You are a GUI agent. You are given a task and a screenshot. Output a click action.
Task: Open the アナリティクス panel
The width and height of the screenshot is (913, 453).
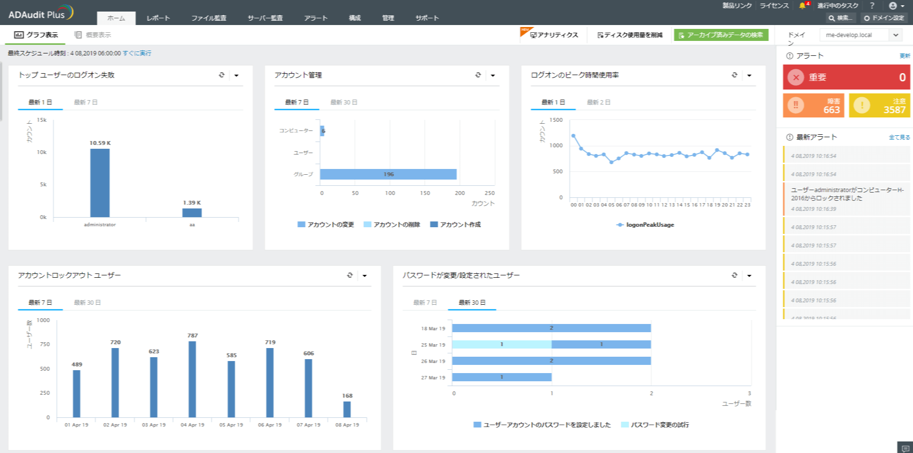553,34
